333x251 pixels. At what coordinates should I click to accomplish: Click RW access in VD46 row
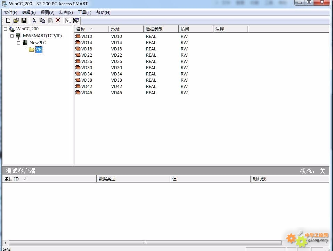(x=184, y=93)
